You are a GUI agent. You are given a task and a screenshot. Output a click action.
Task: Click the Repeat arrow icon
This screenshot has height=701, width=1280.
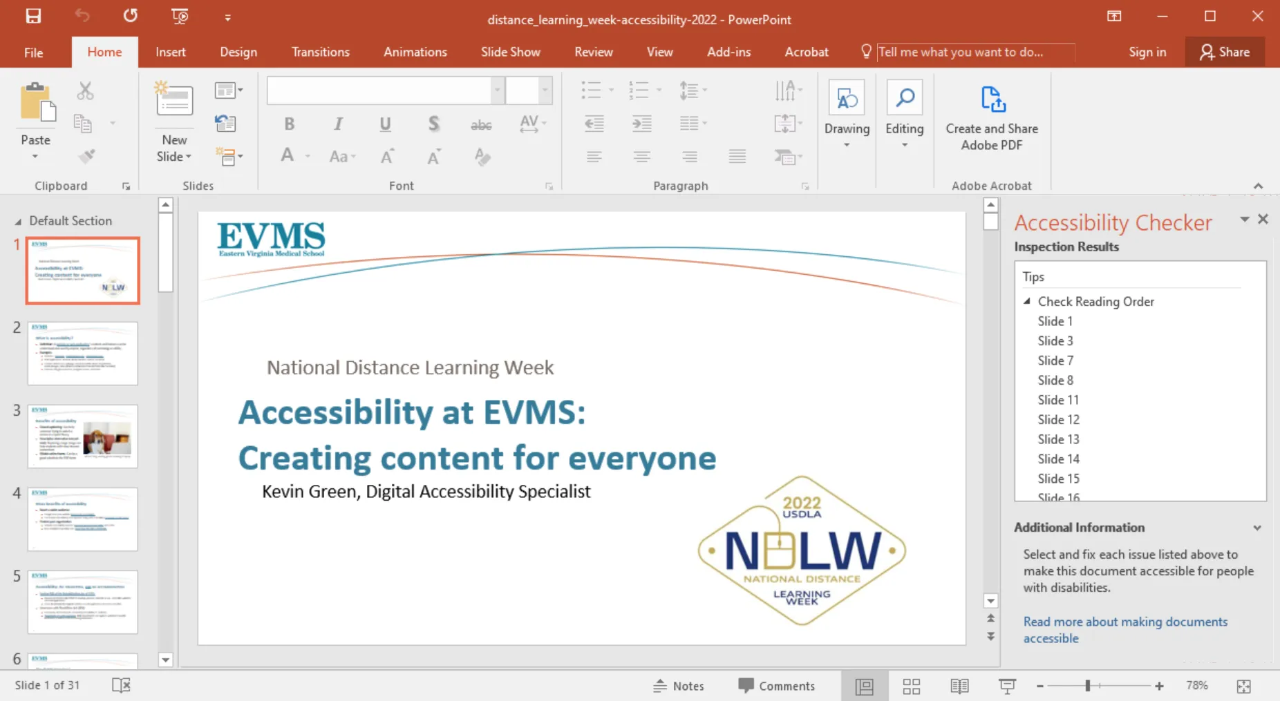[x=131, y=16]
